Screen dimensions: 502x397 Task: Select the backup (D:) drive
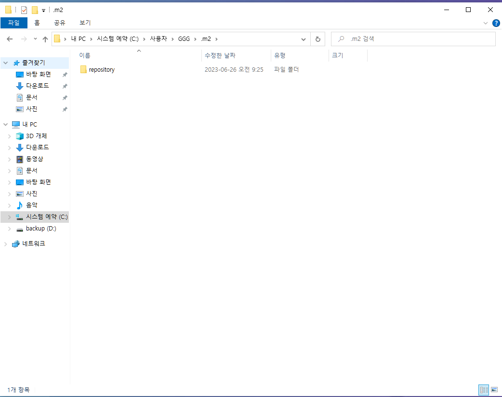[x=41, y=229]
